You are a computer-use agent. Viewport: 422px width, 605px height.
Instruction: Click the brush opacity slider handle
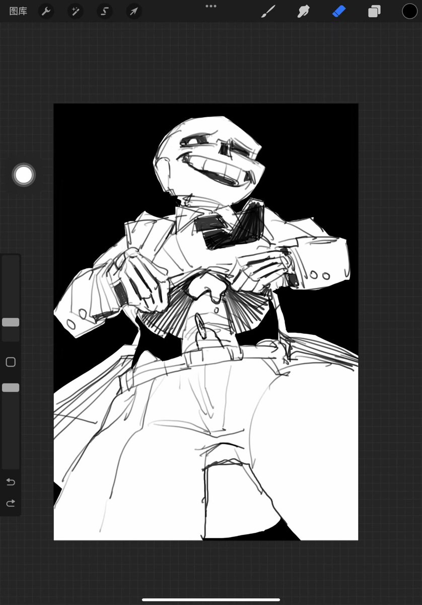pos(11,388)
